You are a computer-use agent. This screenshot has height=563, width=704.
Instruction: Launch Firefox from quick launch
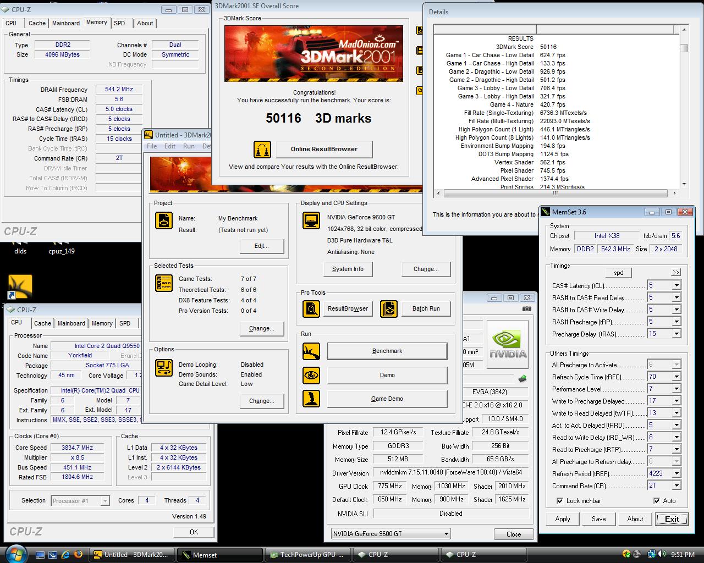pyautogui.click(x=78, y=555)
